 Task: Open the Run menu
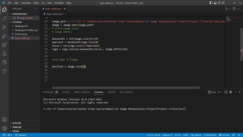(49, 3)
